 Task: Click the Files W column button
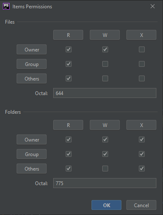[105, 35]
